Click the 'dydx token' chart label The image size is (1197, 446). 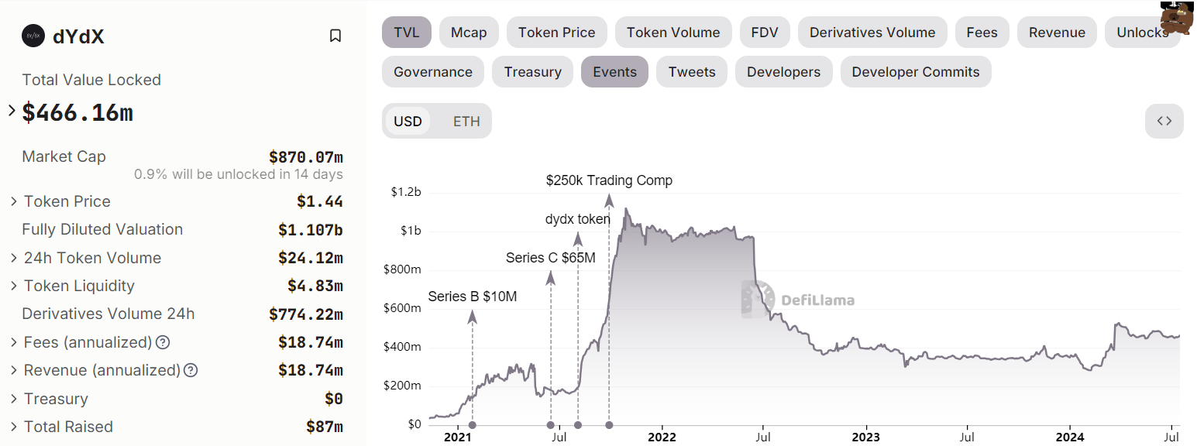(x=578, y=219)
